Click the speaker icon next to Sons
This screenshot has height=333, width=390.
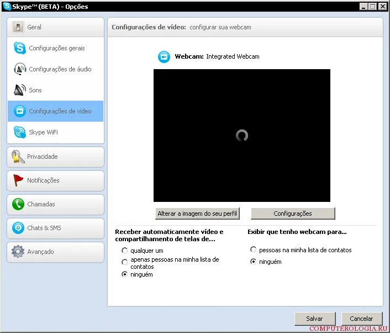click(20, 90)
